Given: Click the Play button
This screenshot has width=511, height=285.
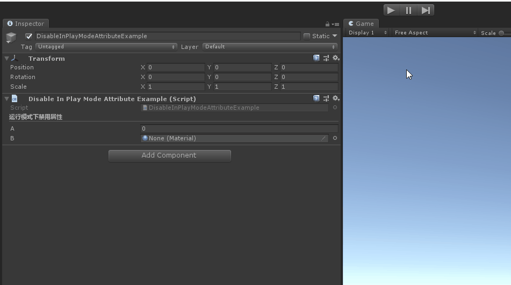Looking at the screenshot, I should pyautogui.click(x=391, y=10).
